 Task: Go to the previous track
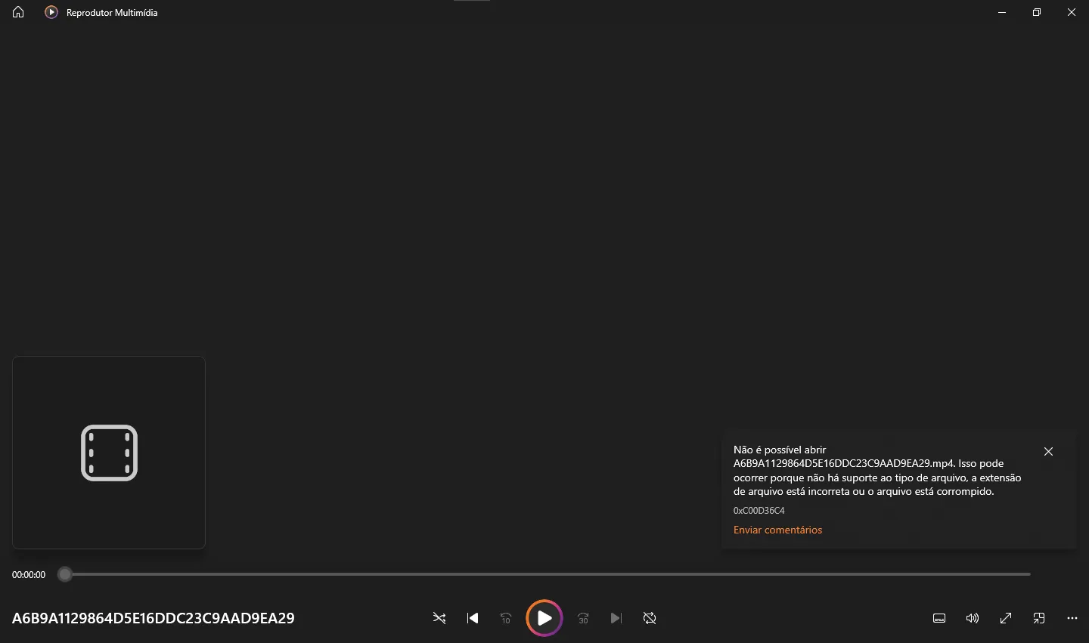[473, 618]
